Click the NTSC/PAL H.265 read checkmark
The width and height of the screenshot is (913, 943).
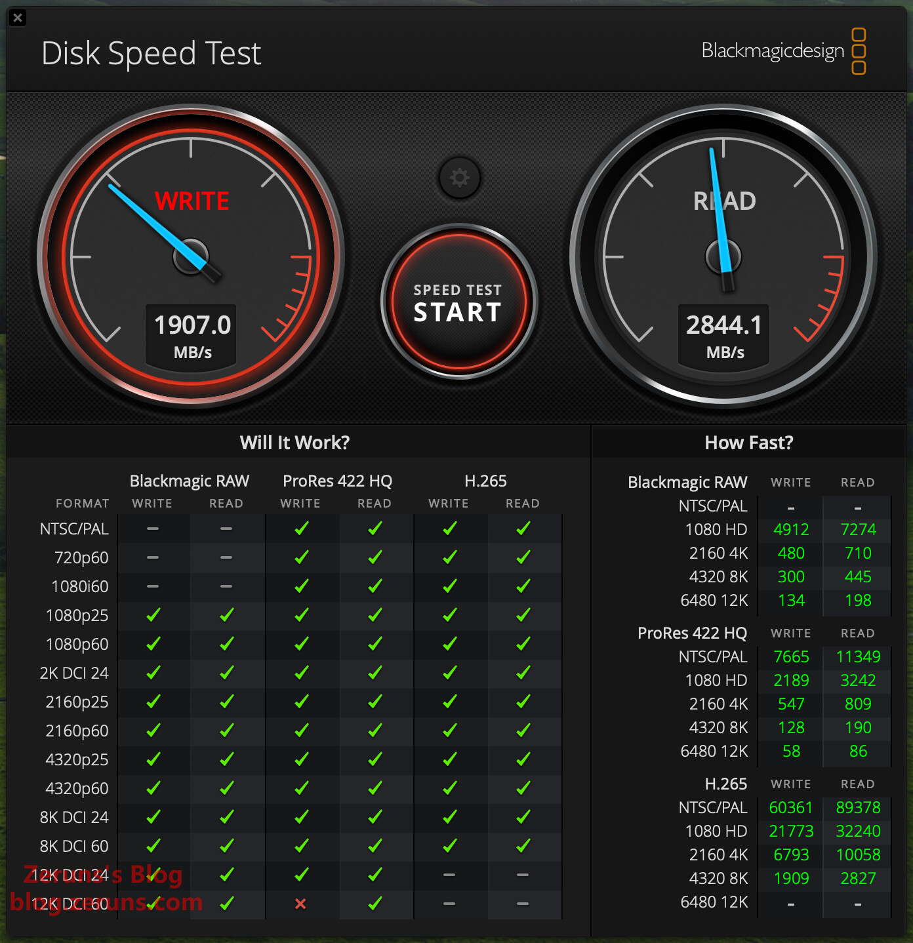(523, 529)
